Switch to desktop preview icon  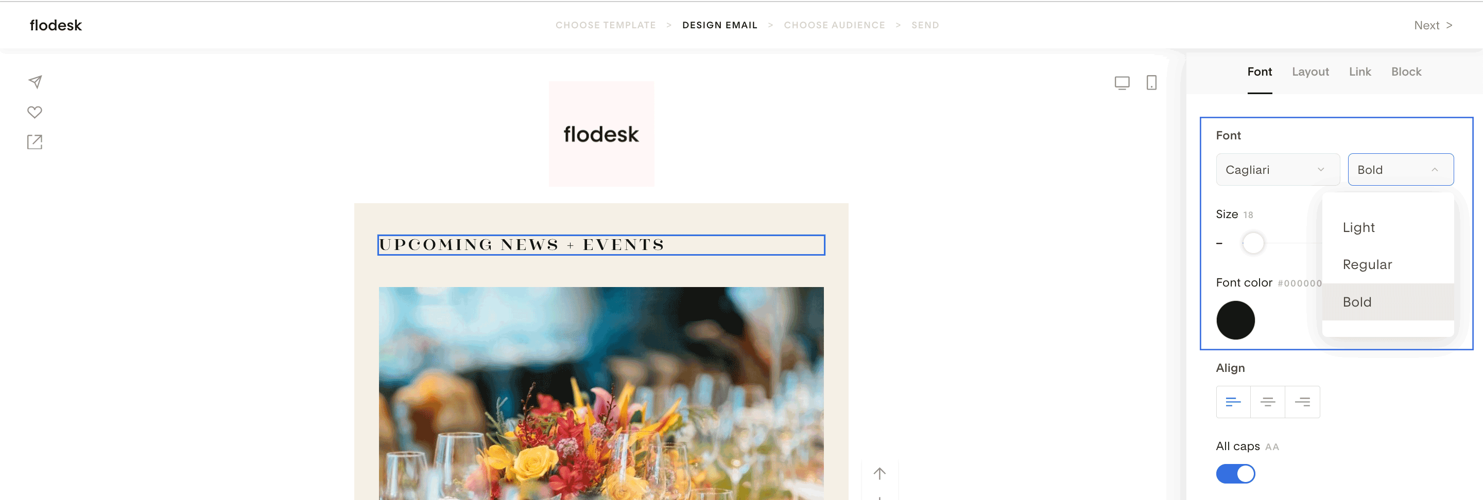(x=1122, y=83)
